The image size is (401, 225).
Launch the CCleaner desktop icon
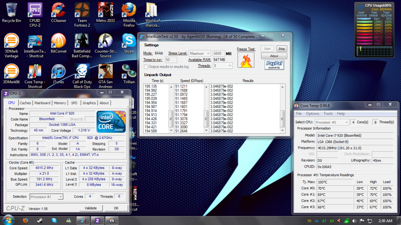[58, 13]
